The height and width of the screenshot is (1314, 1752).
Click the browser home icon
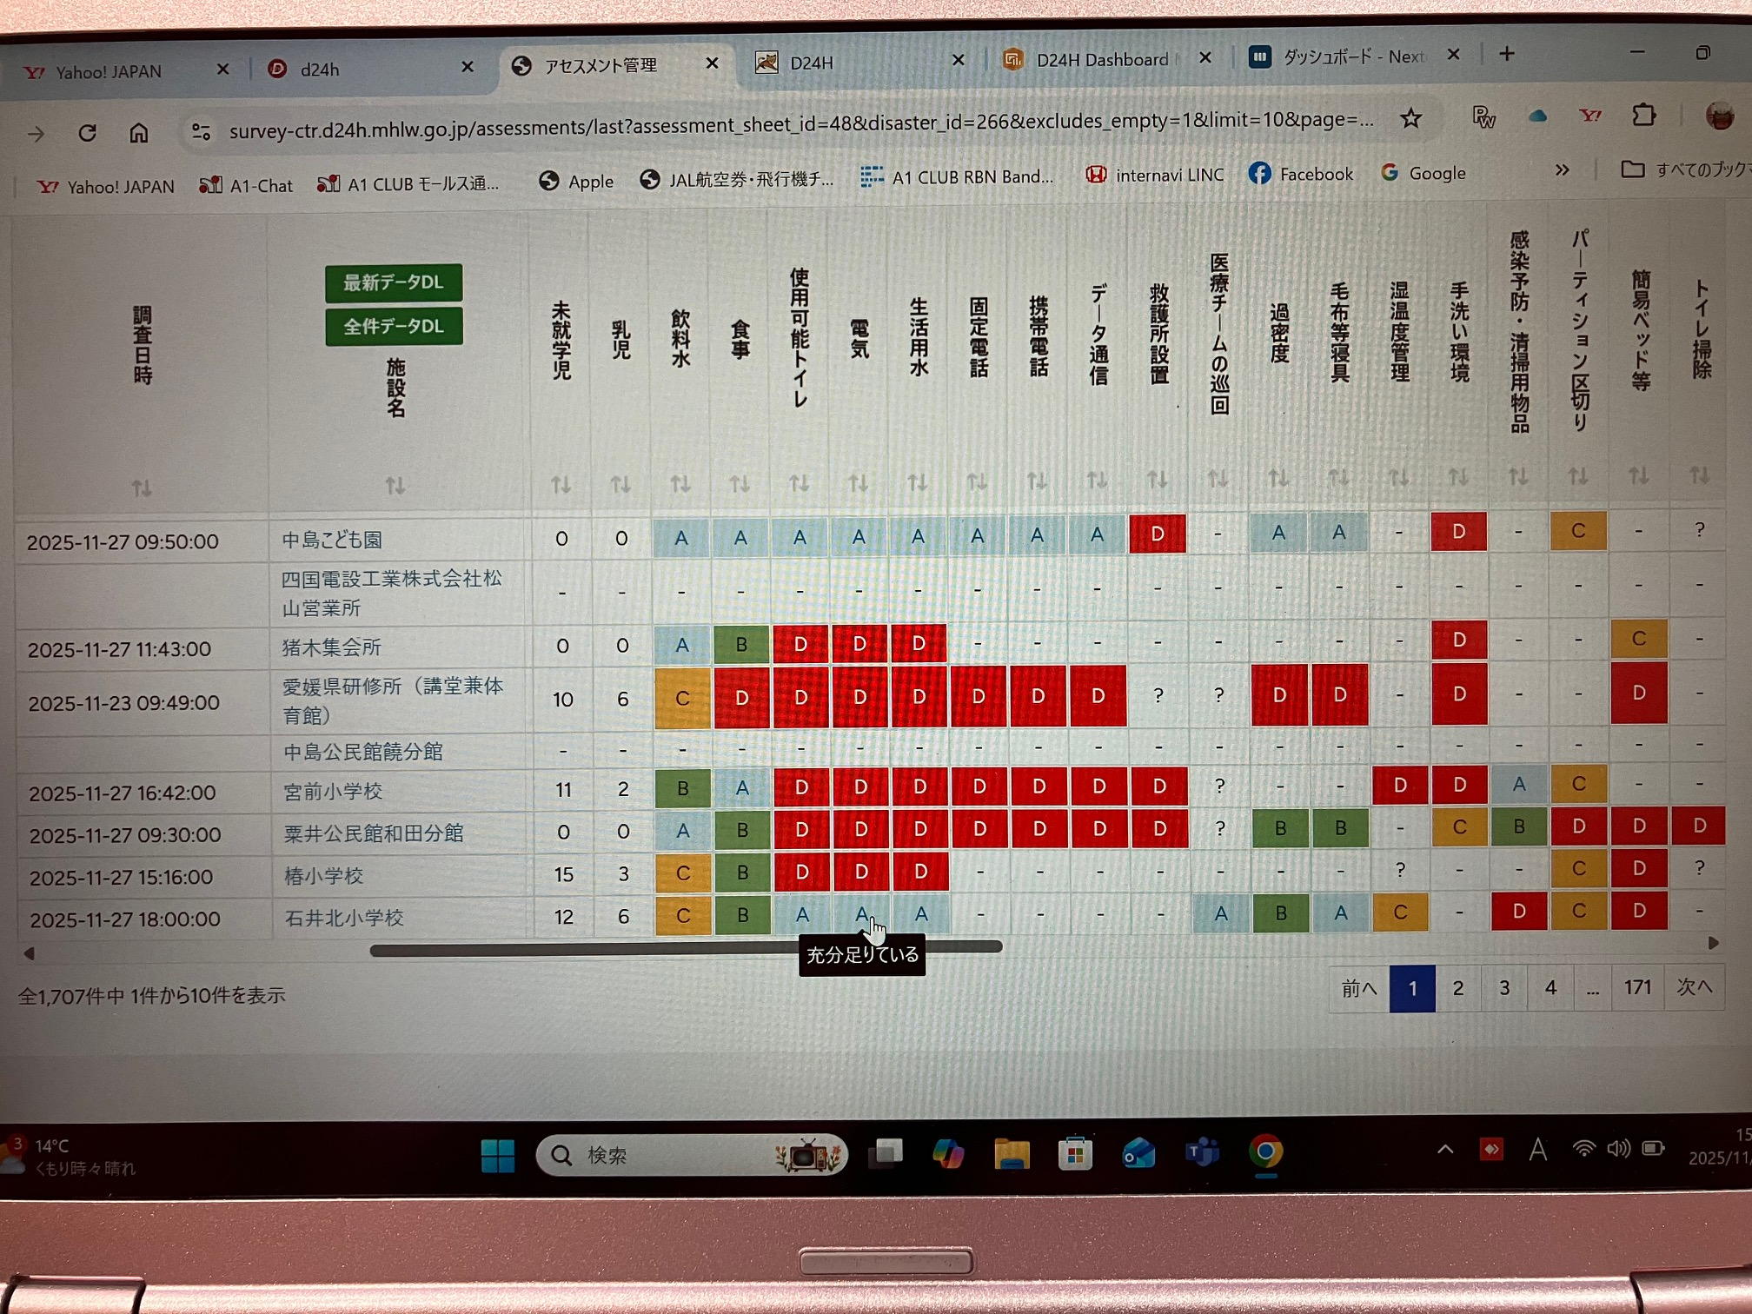tap(138, 132)
